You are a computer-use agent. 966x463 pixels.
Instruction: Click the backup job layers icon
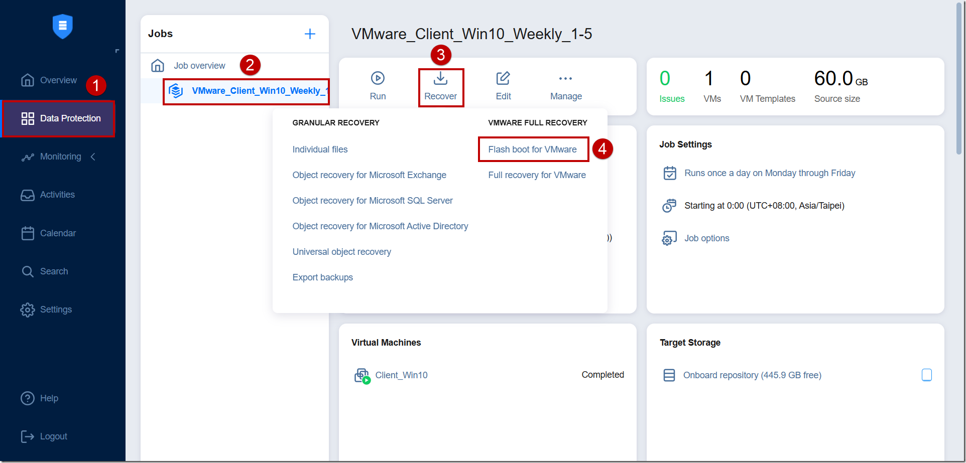point(176,91)
